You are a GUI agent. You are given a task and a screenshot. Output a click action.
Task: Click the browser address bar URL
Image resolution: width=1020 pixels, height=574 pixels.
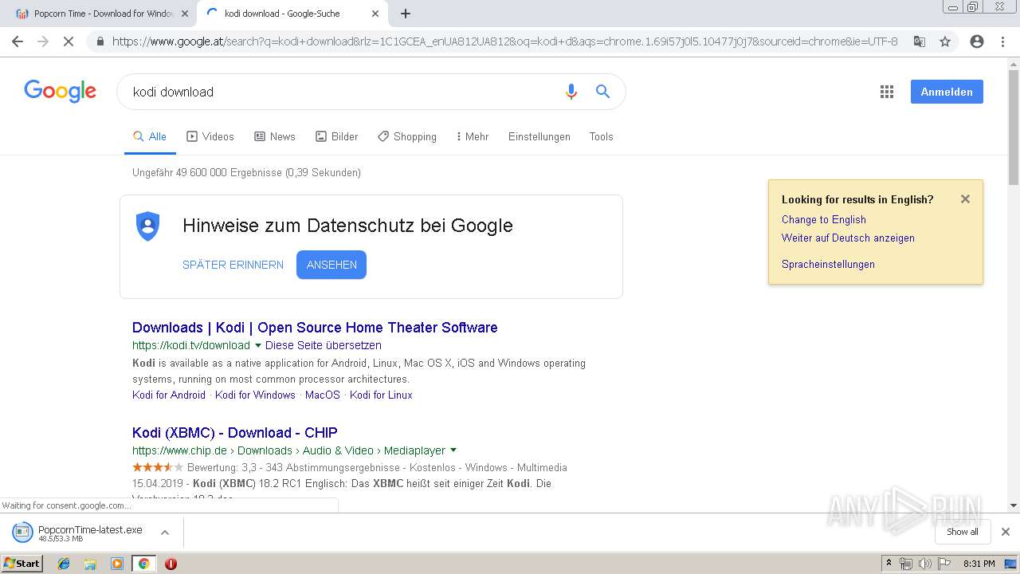(504, 41)
